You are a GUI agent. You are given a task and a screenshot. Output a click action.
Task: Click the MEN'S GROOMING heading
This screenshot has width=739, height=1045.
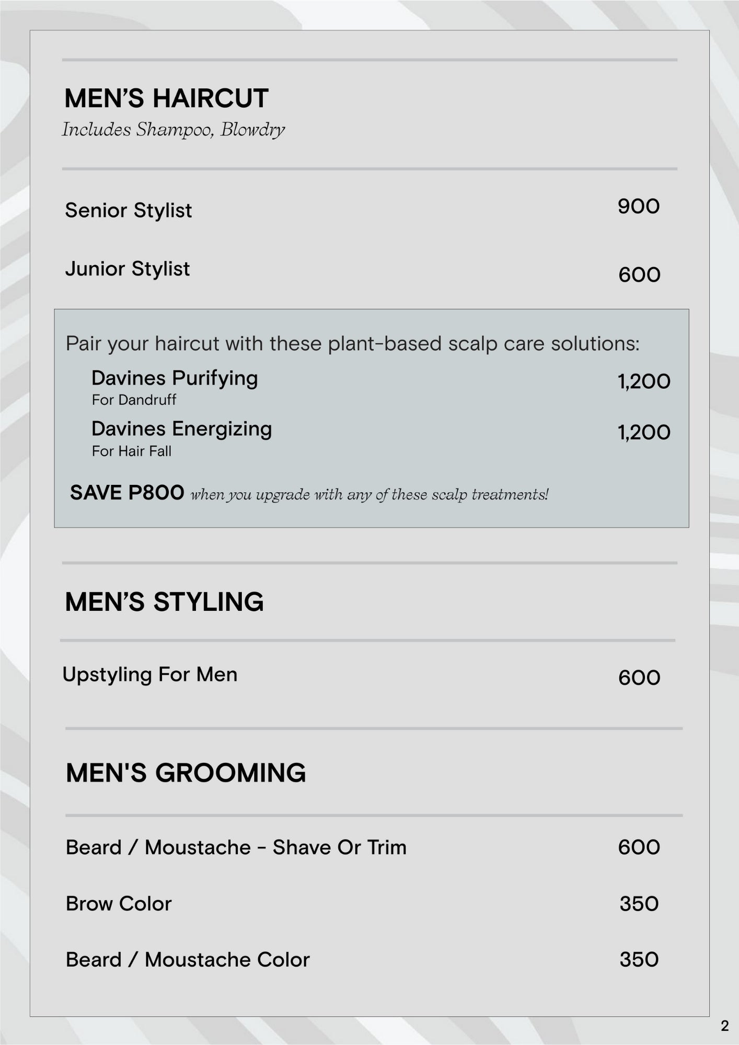tap(186, 772)
